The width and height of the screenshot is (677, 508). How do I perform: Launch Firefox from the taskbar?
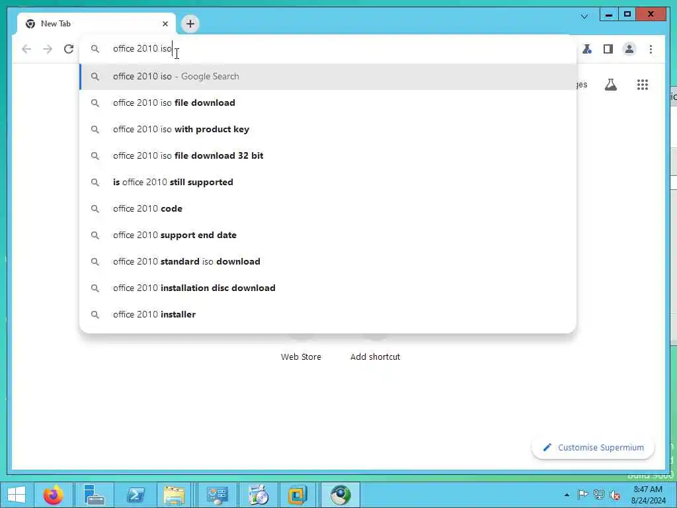tap(53, 495)
